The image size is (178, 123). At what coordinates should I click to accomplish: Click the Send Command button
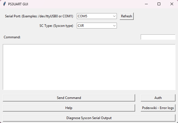pos(69,98)
